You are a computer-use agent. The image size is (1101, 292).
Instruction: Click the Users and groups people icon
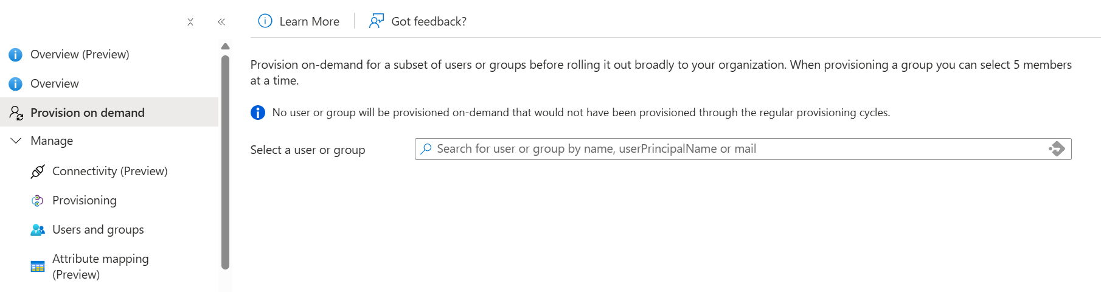click(x=38, y=230)
